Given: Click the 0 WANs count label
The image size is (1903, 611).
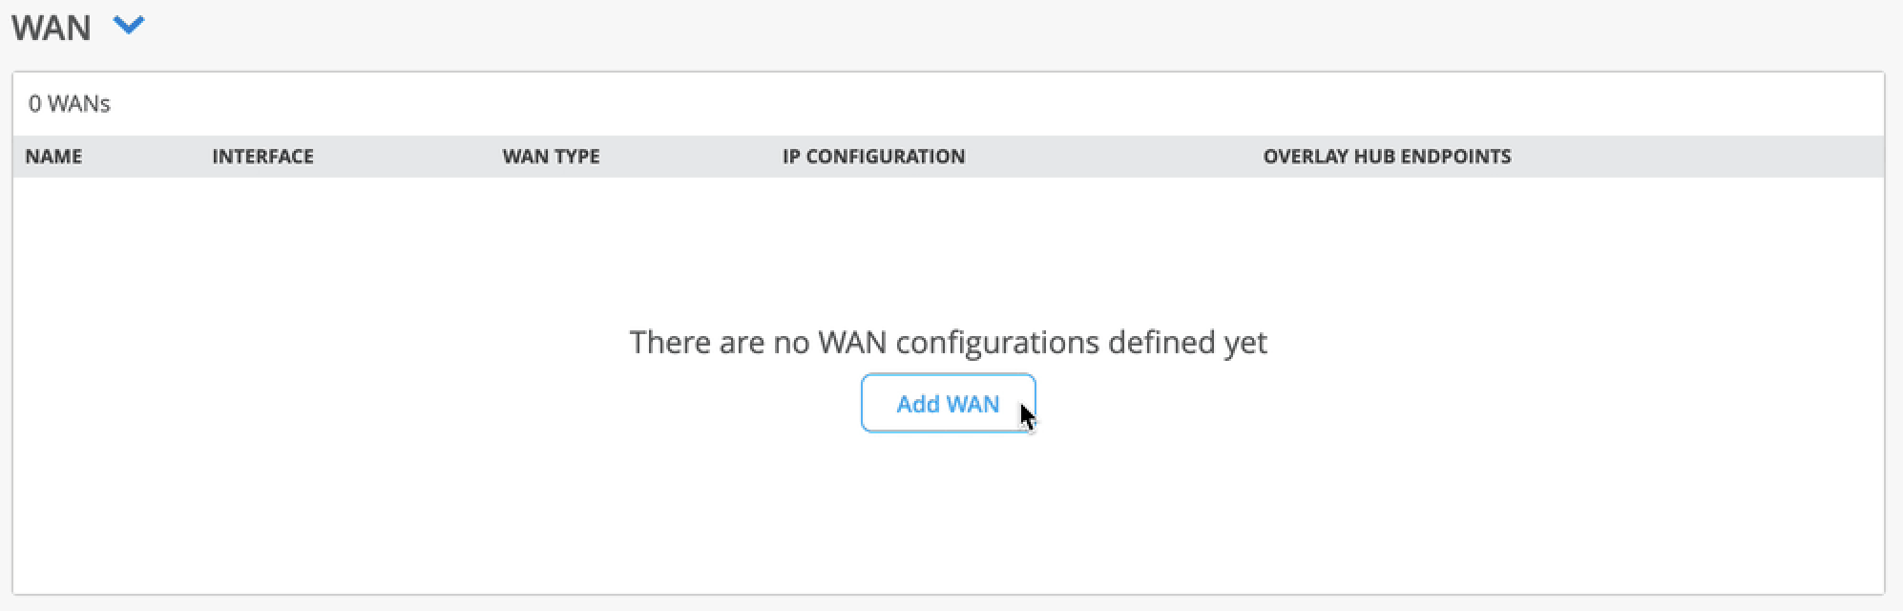Looking at the screenshot, I should pyautogui.click(x=70, y=104).
